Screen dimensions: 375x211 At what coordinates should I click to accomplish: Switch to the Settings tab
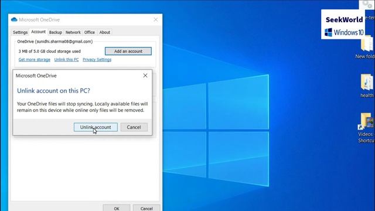coord(20,32)
